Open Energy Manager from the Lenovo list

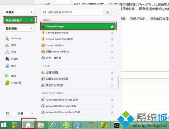point(78,27)
